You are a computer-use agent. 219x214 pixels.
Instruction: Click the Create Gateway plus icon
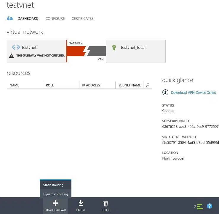point(55,203)
